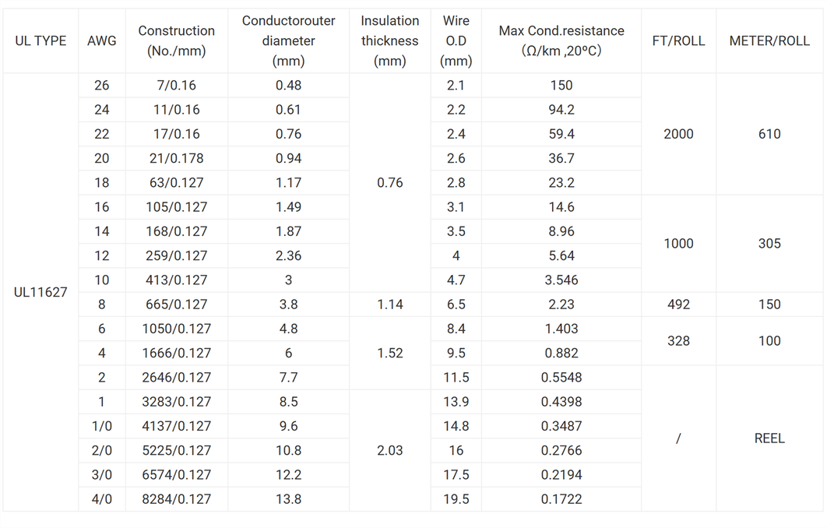The width and height of the screenshot is (827, 528).
Task: Click the 2000 FT/ROLL cell
Action: [678, 134]
